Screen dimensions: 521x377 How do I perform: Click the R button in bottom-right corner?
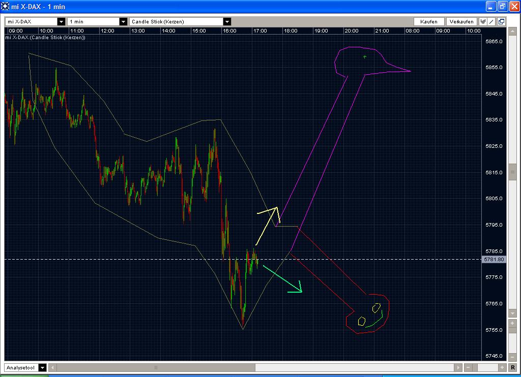pos(513,367)
